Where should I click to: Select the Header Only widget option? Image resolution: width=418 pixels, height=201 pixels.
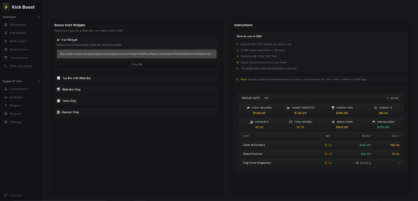pyautogui.click(x=137, y=112)
